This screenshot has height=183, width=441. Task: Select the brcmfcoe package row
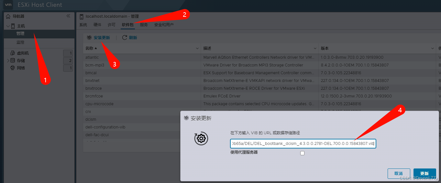click(x=262, y=96)
